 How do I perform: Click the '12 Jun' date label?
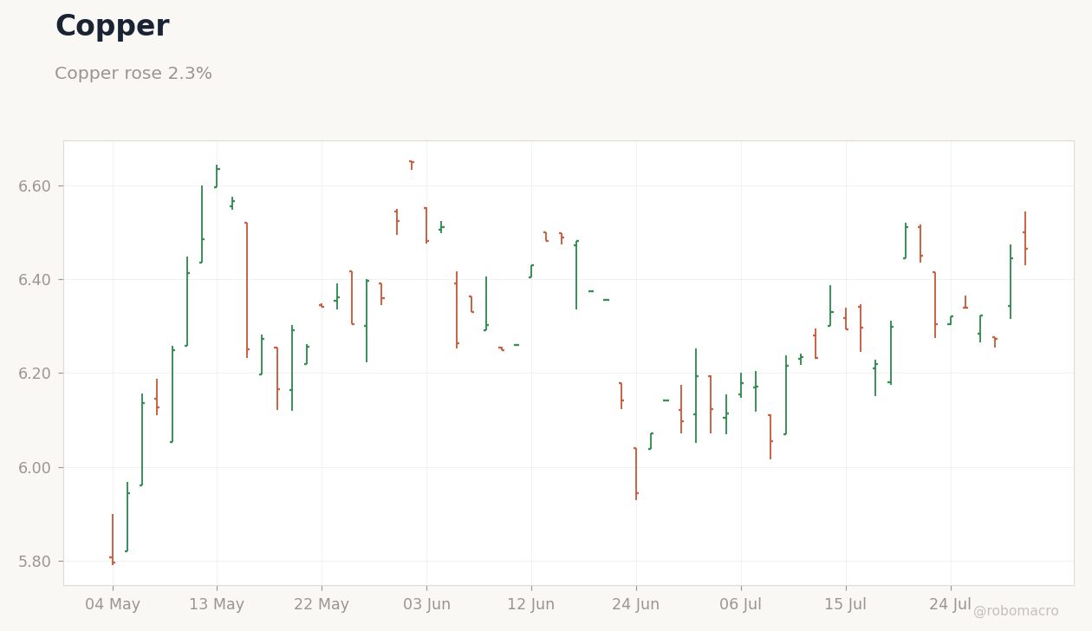click(x=531, y=604)
